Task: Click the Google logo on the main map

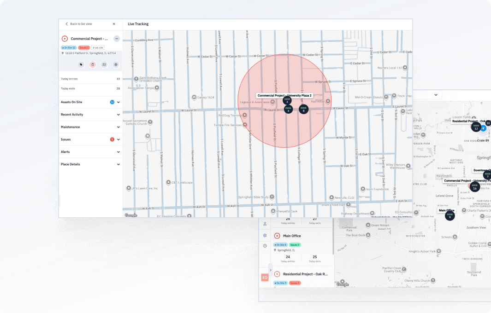Action: coord(131,215)
